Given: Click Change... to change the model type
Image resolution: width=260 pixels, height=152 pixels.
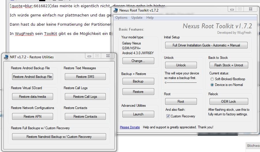Looking at the screenshot, I should 138,61.
